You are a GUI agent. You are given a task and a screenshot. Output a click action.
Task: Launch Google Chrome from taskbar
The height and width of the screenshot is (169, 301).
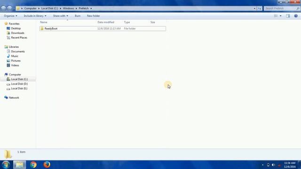click(33, 165)
